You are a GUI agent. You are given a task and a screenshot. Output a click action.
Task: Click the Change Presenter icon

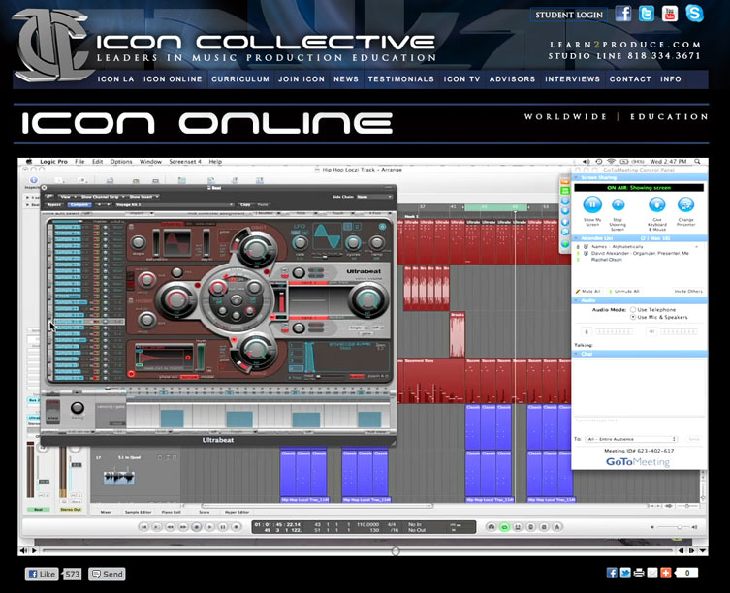(x=685, y=204)
